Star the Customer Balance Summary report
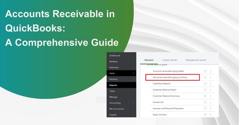The image size is (240, 125). tap(205, 96)
